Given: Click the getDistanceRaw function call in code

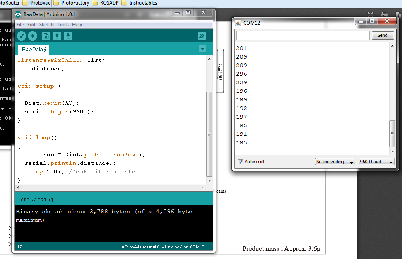Looking at the screenshot, I should [109, 155].
